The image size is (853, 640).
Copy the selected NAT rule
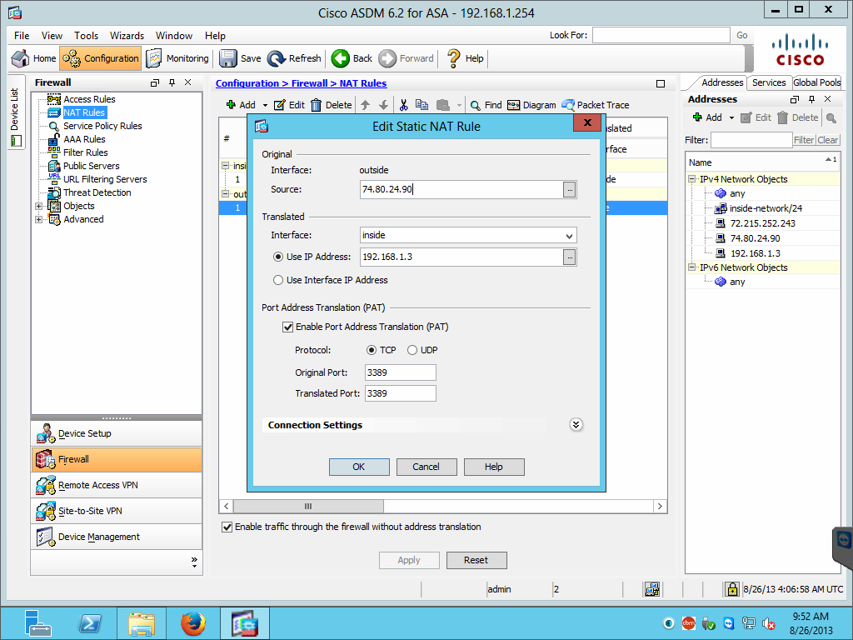click(422, 104)
